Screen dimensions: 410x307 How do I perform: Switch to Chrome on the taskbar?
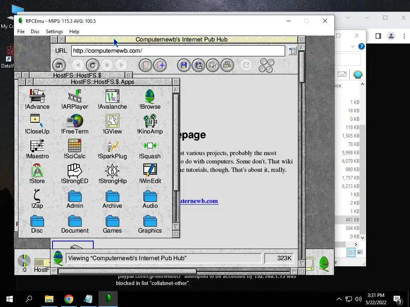coord(69,299)
